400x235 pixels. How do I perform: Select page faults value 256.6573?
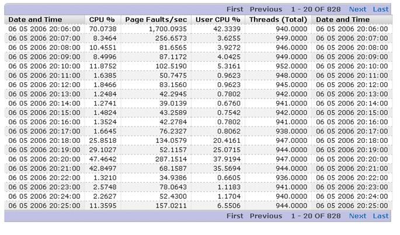[x=171, y=38]
